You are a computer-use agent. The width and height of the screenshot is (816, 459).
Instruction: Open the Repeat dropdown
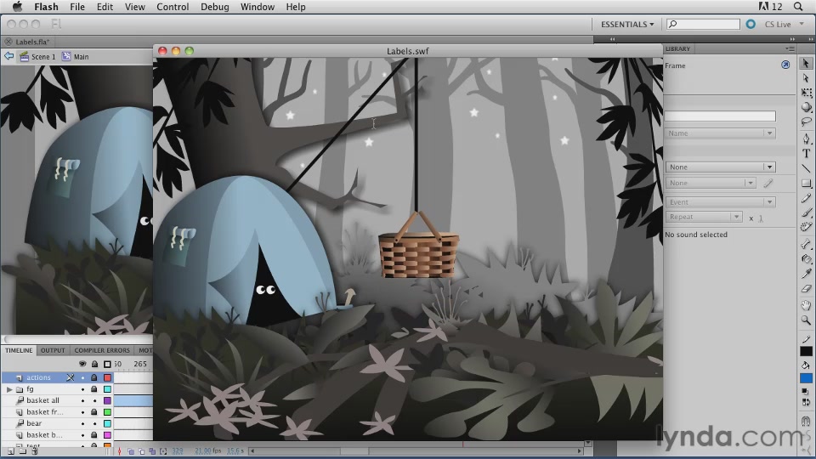point(704,217)
